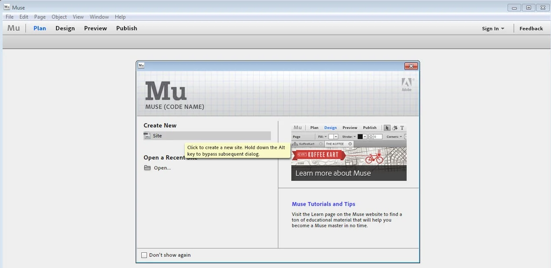The width and height of the screenshot is (551, 268).
Task: Click the Feedback button
Action: tap(531, 29)
